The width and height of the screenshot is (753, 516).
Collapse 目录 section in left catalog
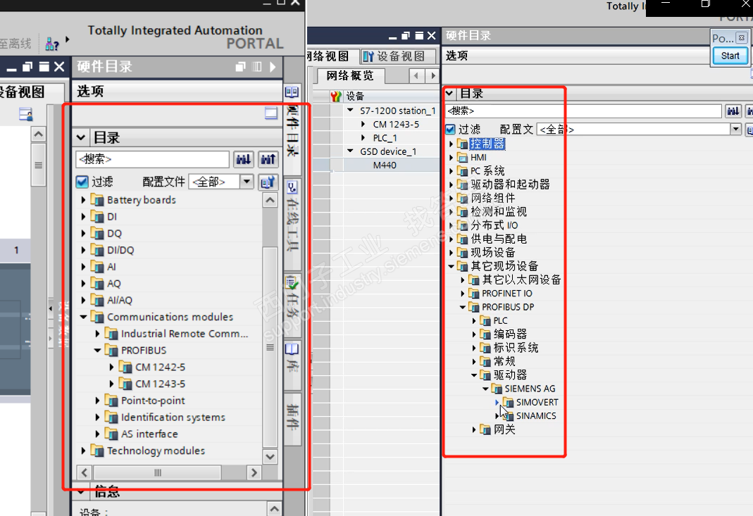(81, 138)
